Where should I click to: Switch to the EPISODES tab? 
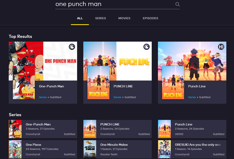[x=150, y=18]
